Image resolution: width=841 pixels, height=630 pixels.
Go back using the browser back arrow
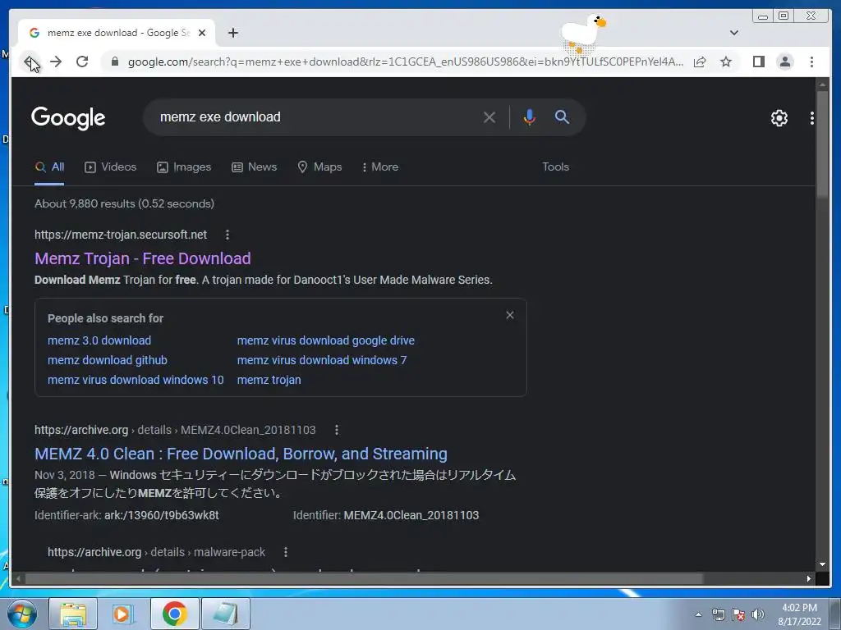pyautogui.click(x=30, y=62)
